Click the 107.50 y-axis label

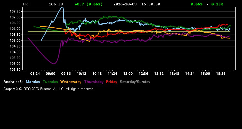[15, 11]
